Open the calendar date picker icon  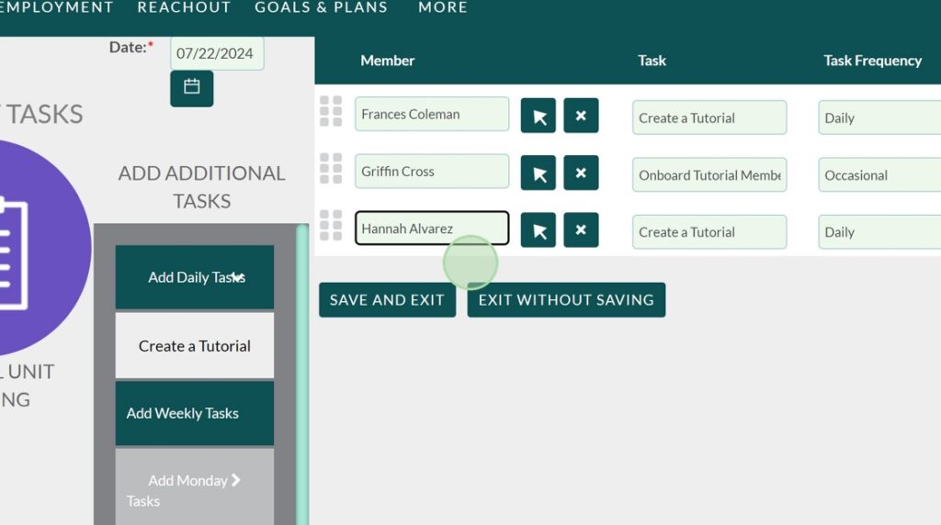coord(191,87)
